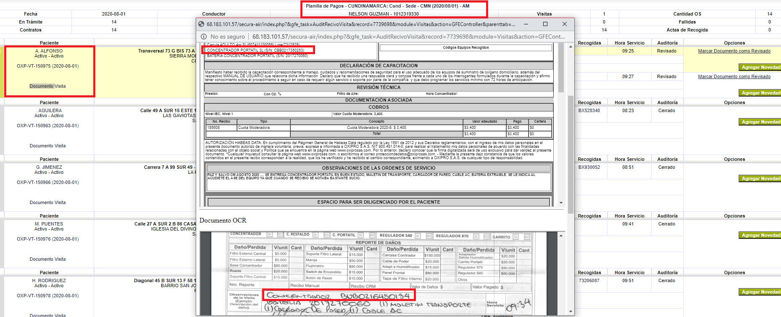Mark the 09:27 document as Revisado
781x317 pixels.
pos(734,76)
